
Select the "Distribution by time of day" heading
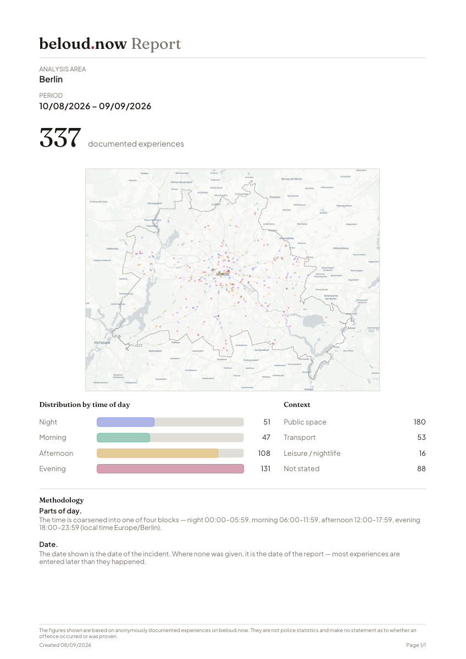(x=85, y=405)
